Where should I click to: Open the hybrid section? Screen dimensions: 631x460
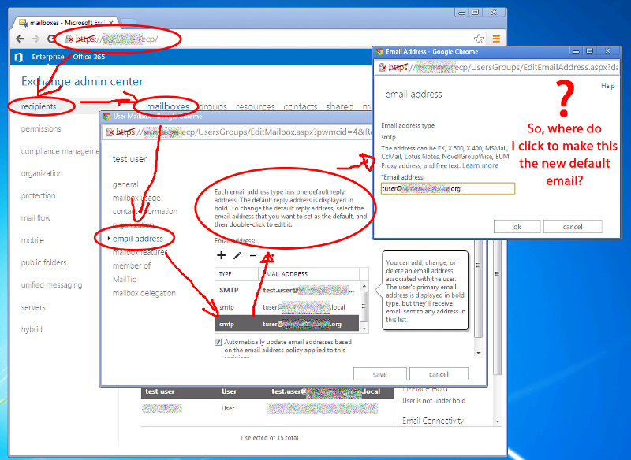[x=32, y=329]
